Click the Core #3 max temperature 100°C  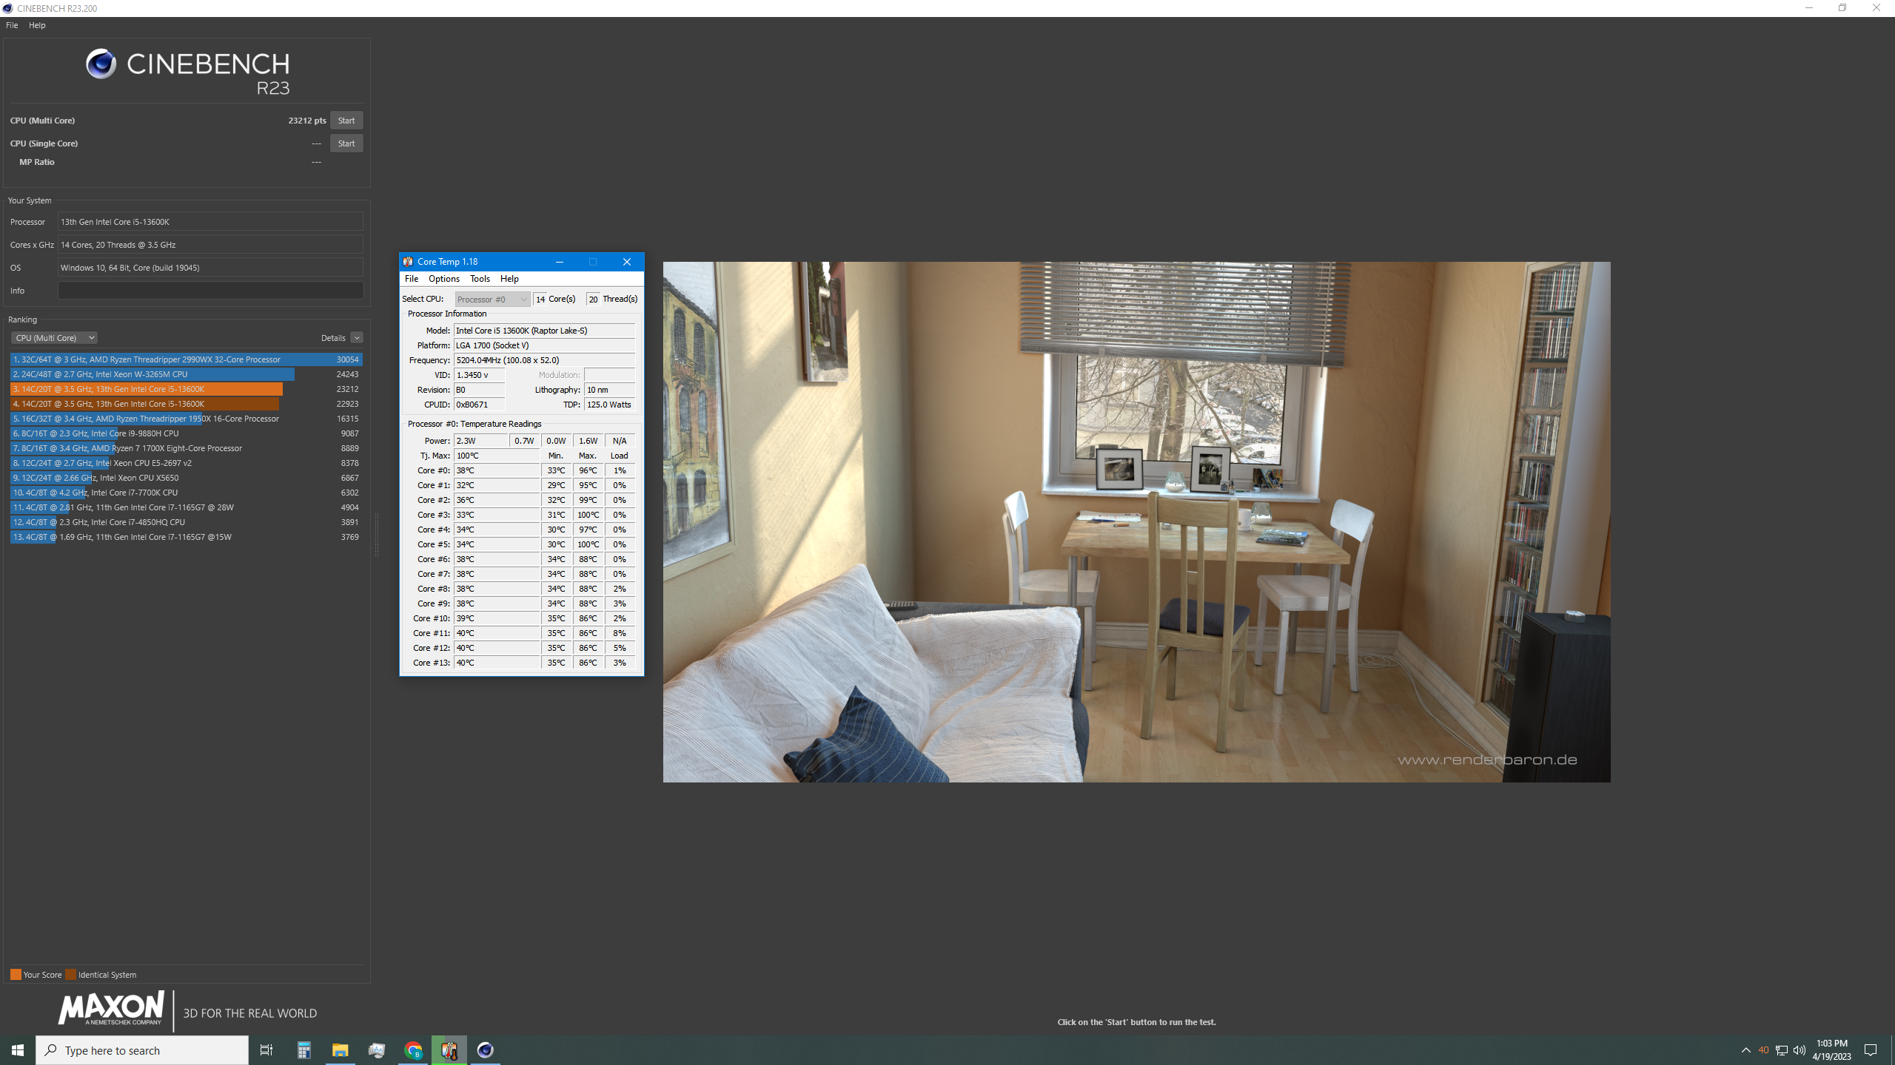[x=588, y=515]
